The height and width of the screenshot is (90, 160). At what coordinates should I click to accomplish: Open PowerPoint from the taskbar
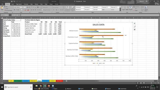point(49,86)
